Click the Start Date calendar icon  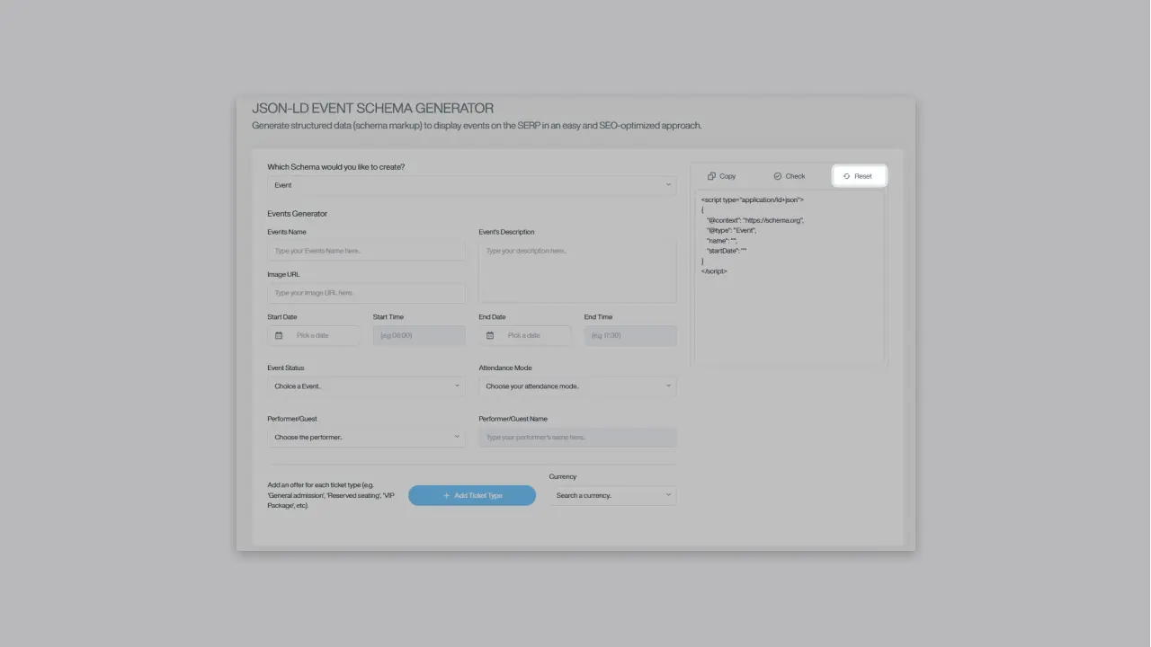pos(279,335)
